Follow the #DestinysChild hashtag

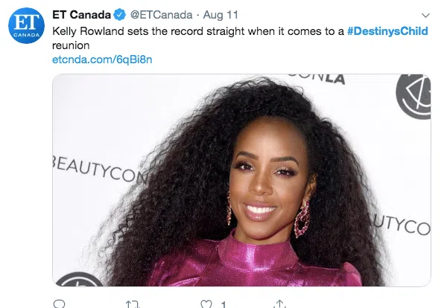click(x=387, y=31)
